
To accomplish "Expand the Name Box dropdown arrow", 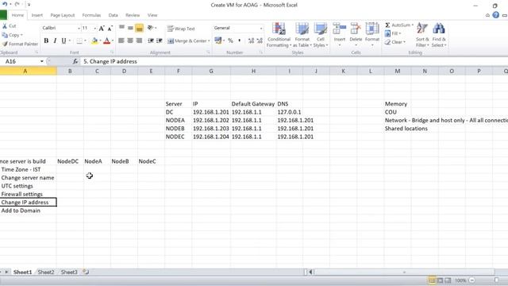I will tap(42, 61).
